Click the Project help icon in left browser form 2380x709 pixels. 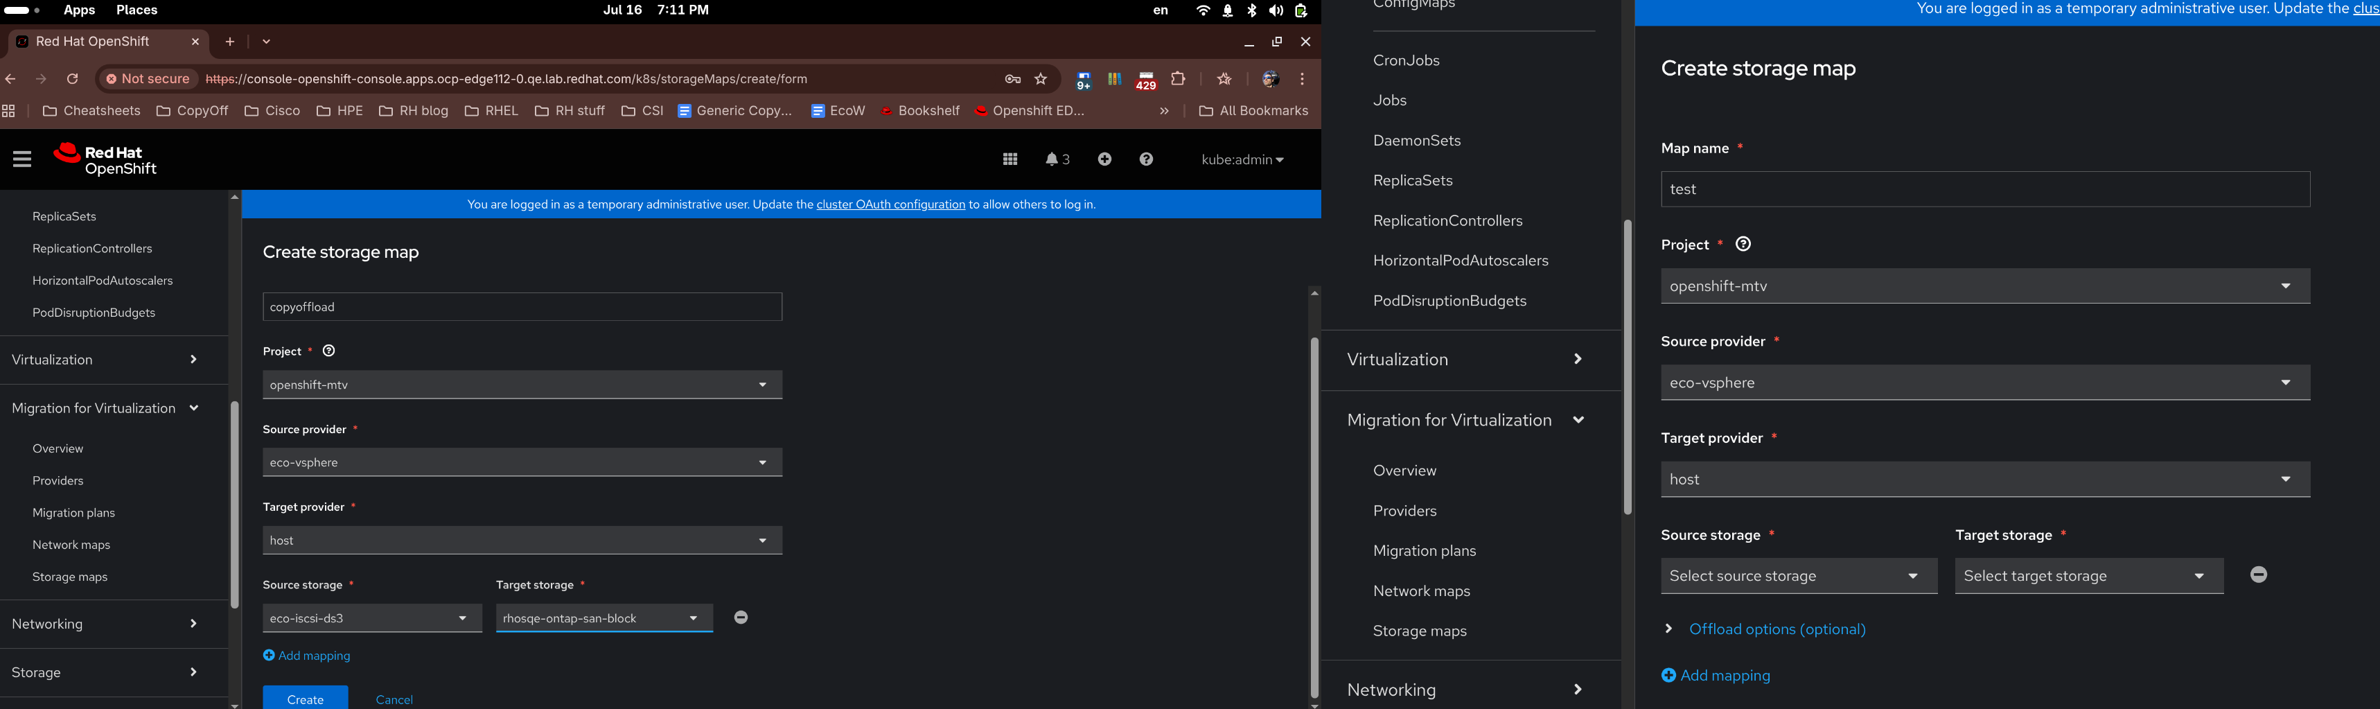[x=329, y=351]
